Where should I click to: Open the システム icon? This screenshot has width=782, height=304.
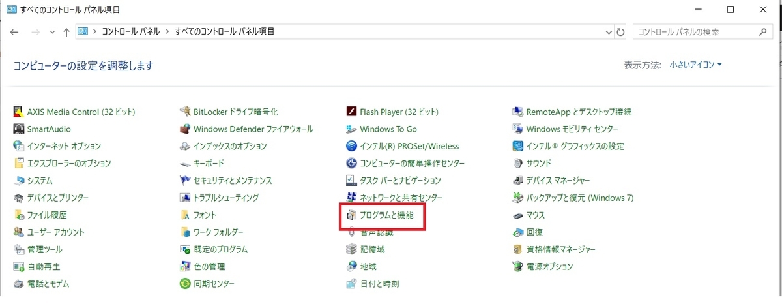pos(19,180)
